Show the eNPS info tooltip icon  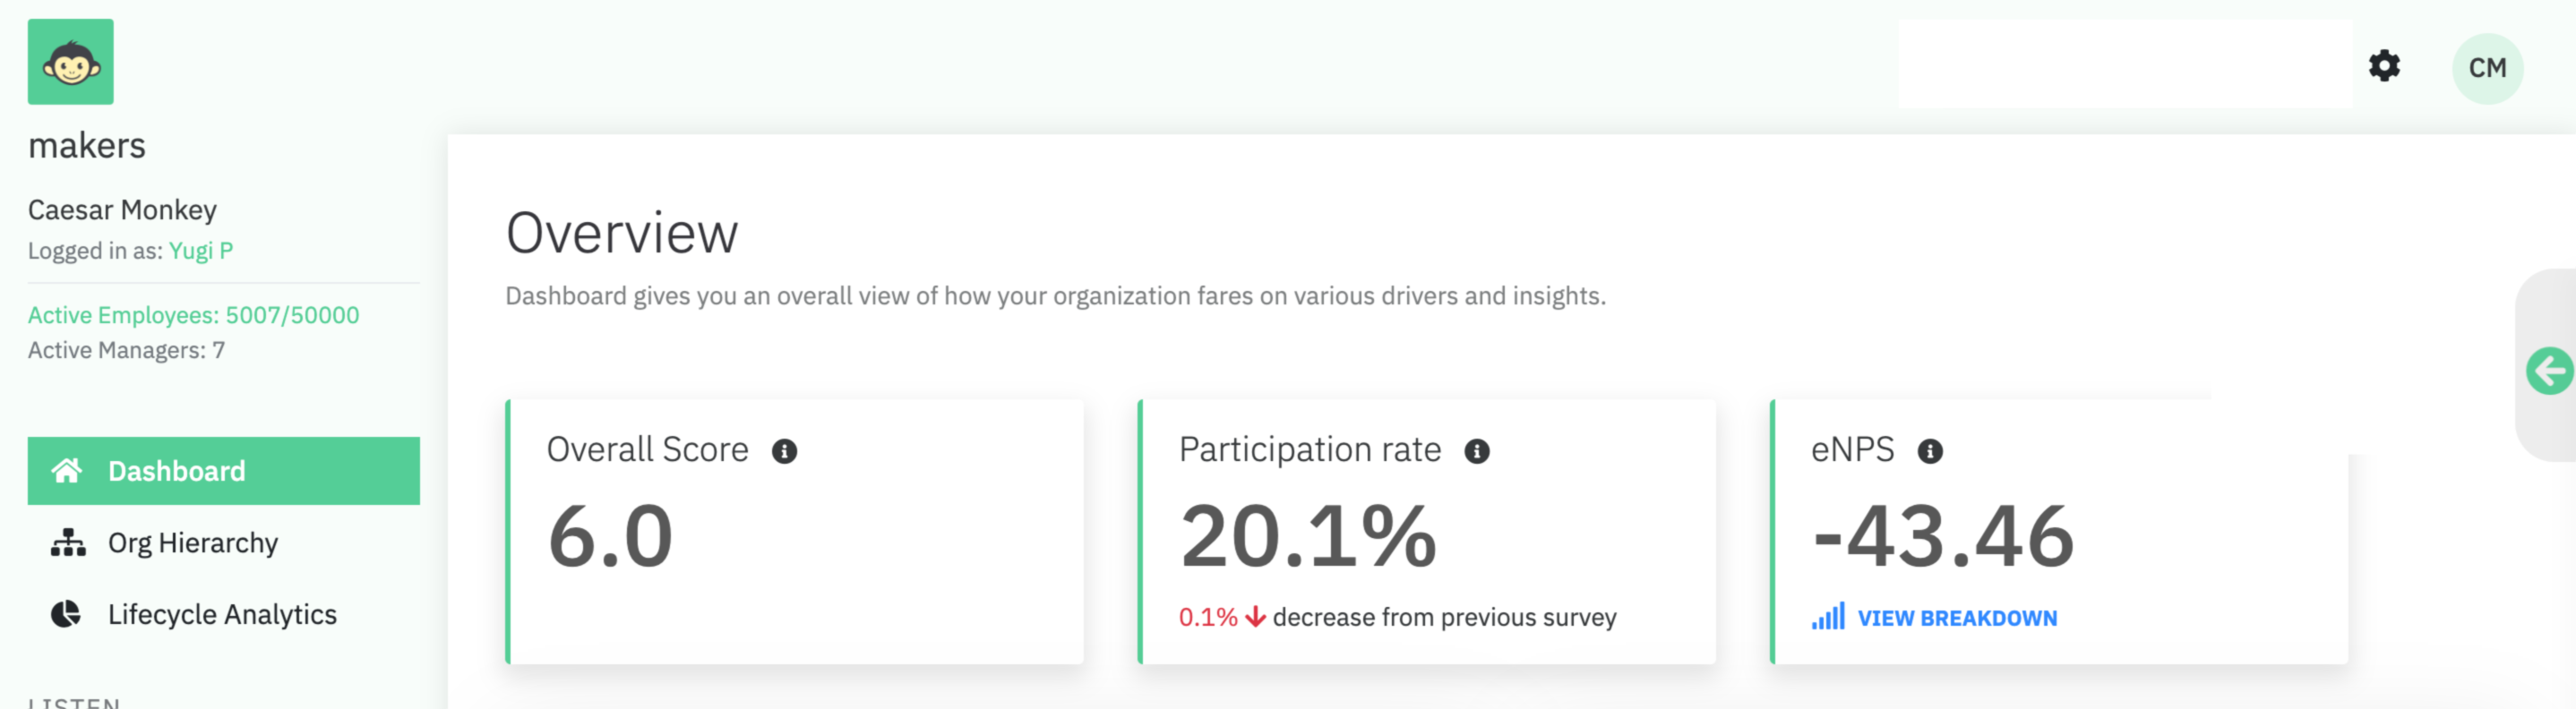1929,451
